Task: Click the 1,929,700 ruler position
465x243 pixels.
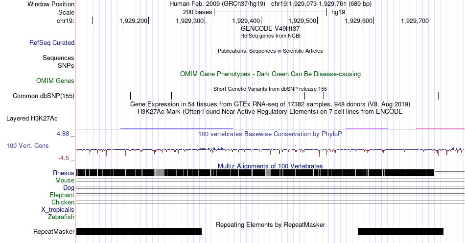Action: coord(415,20)
